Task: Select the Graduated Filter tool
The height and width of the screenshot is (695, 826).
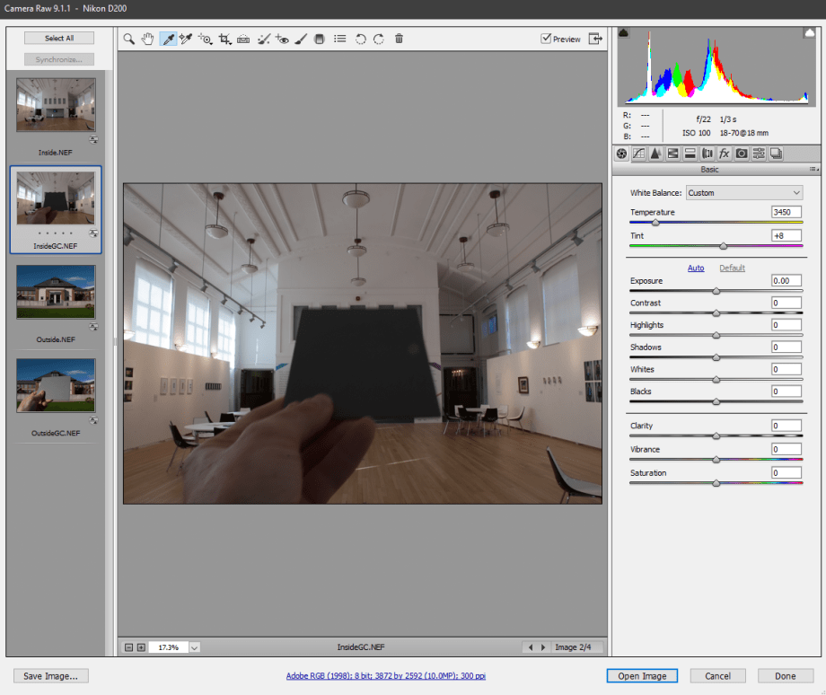Action: coord(320,39)
